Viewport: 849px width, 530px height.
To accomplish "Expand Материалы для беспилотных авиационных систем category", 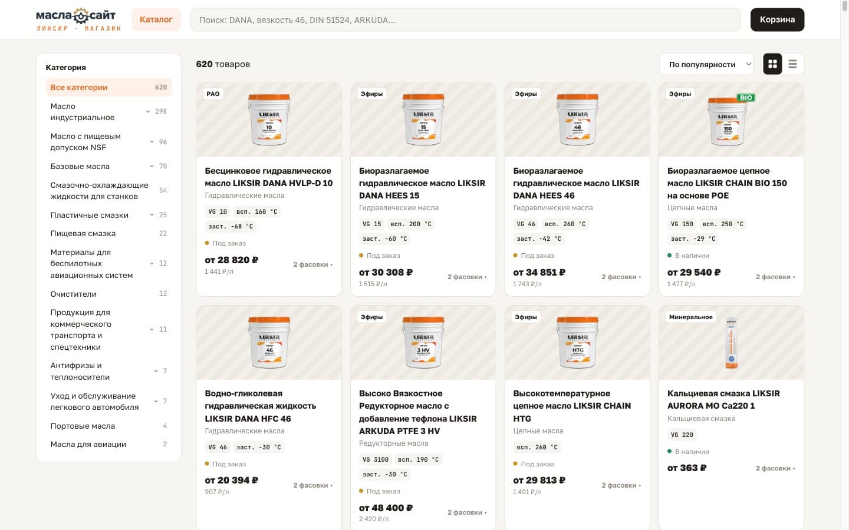I will (x=152, y=263).
